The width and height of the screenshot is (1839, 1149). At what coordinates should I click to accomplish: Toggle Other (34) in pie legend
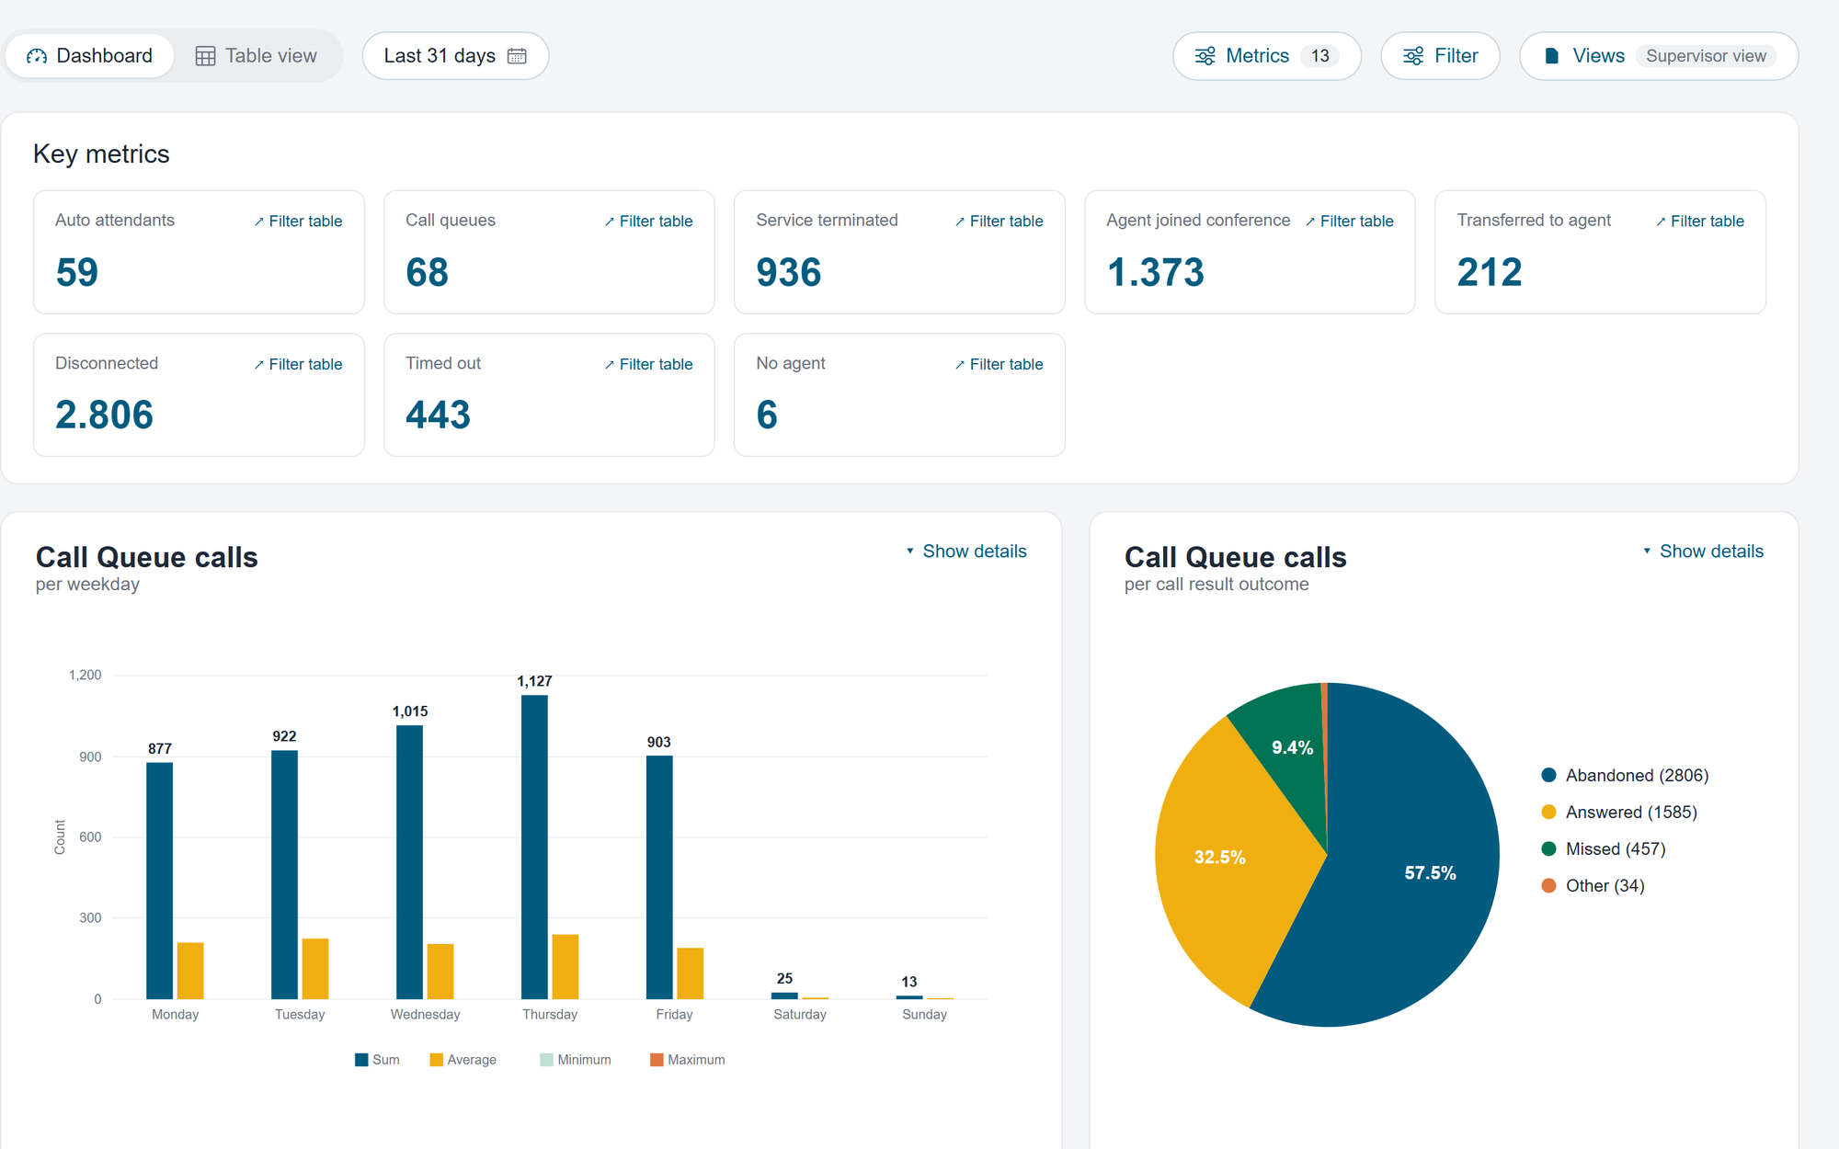pyautogui.click(x=1593, y=886)
